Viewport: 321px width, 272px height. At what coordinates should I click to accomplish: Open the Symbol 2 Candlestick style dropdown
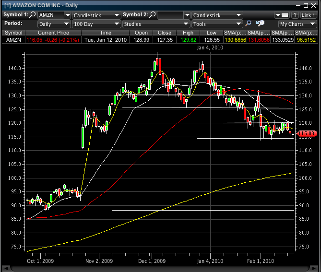[217, 15]
